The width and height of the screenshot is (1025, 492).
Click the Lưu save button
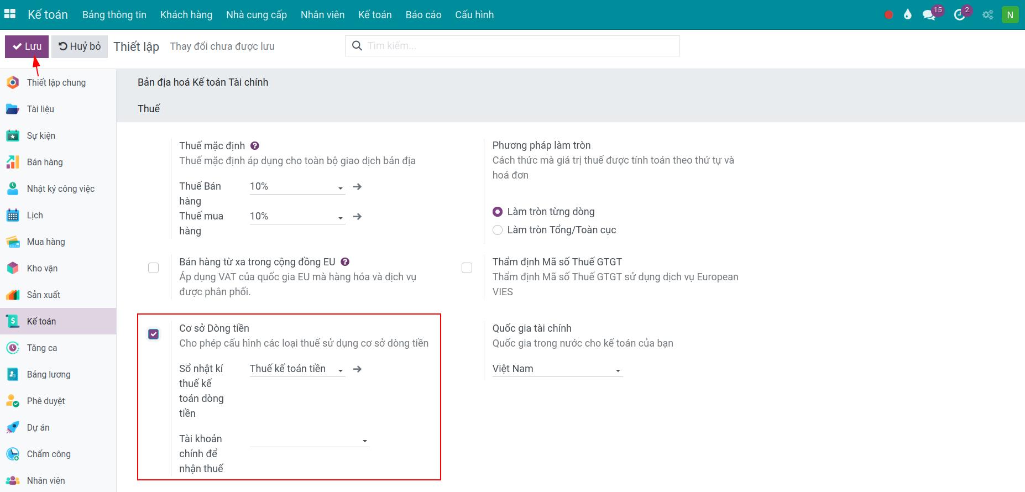click(27, 46)
